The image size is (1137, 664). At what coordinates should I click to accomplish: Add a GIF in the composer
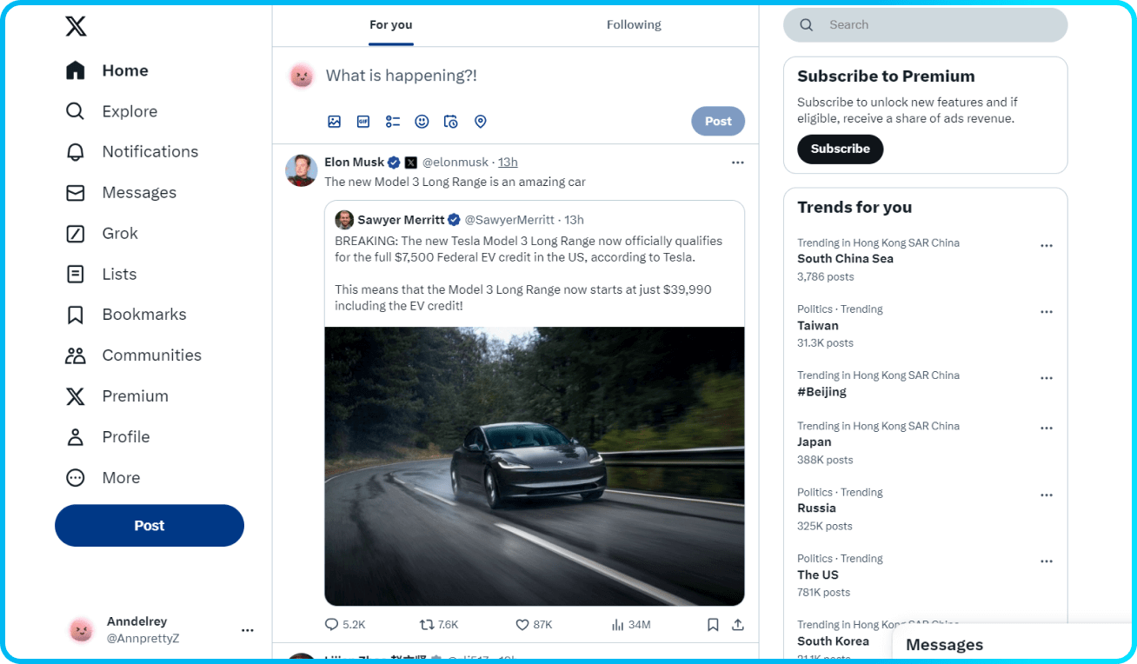pyautogui.click(x=363, y=122)
